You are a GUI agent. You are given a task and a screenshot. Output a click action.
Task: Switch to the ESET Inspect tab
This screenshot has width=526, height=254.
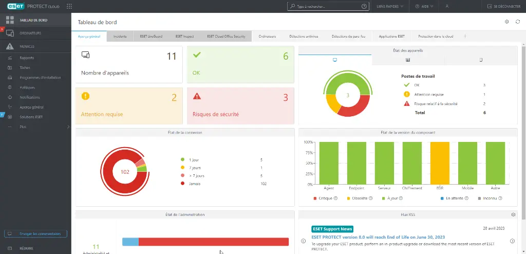tap(184, 37)
